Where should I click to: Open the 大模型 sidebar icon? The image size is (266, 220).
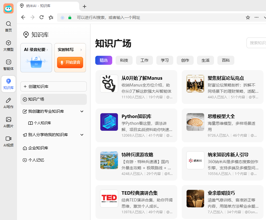pyautogui.click(x=8, y=45)
